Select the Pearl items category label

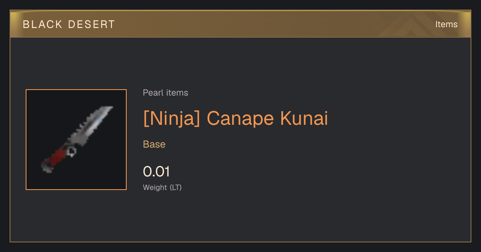coord(166,93)
